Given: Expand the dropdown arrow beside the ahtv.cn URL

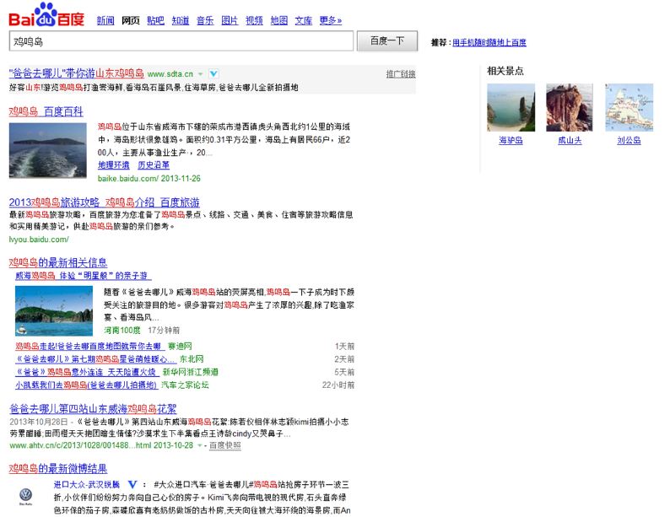Looking at the screenshot, I should point(199,445).
